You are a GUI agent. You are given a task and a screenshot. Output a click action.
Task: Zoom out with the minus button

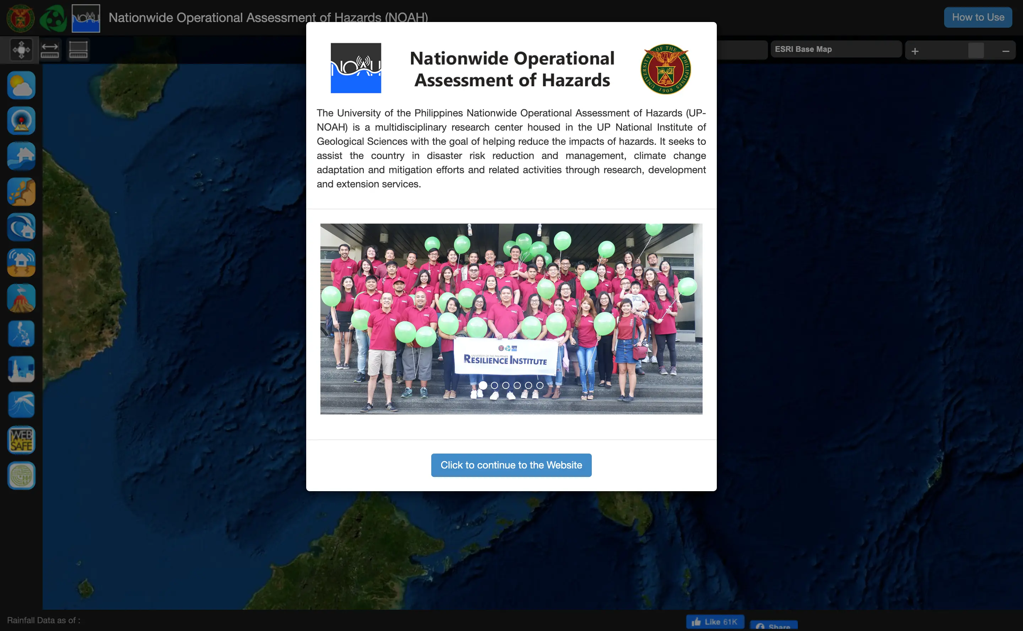1006,51
